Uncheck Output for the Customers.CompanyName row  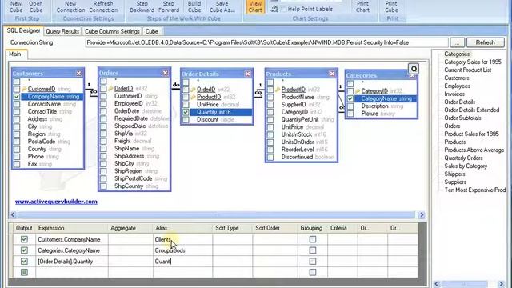click(x=24, y=239)
